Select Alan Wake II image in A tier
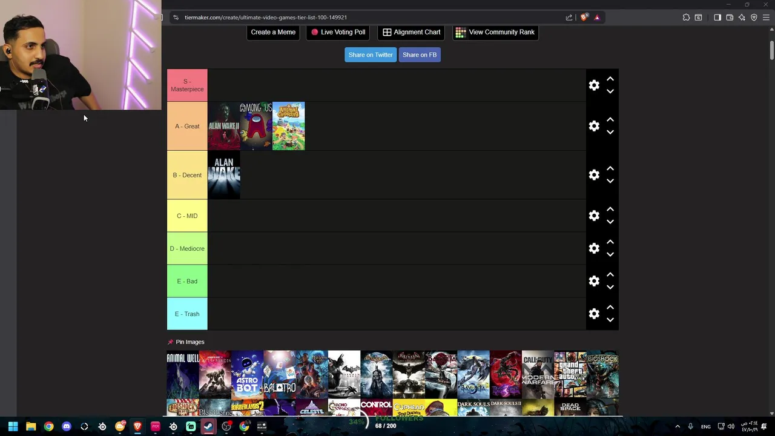 [224, 126]
